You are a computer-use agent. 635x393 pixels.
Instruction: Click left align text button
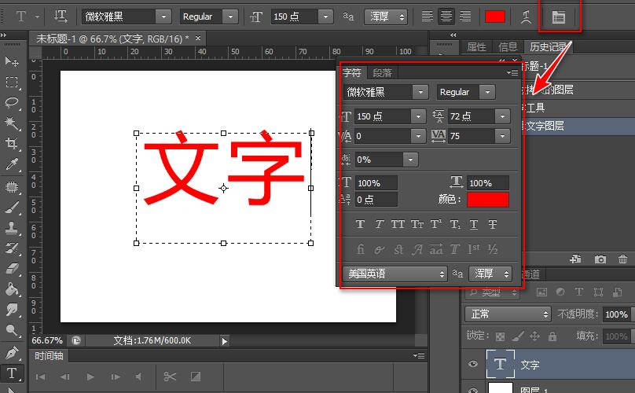point(428,17)
